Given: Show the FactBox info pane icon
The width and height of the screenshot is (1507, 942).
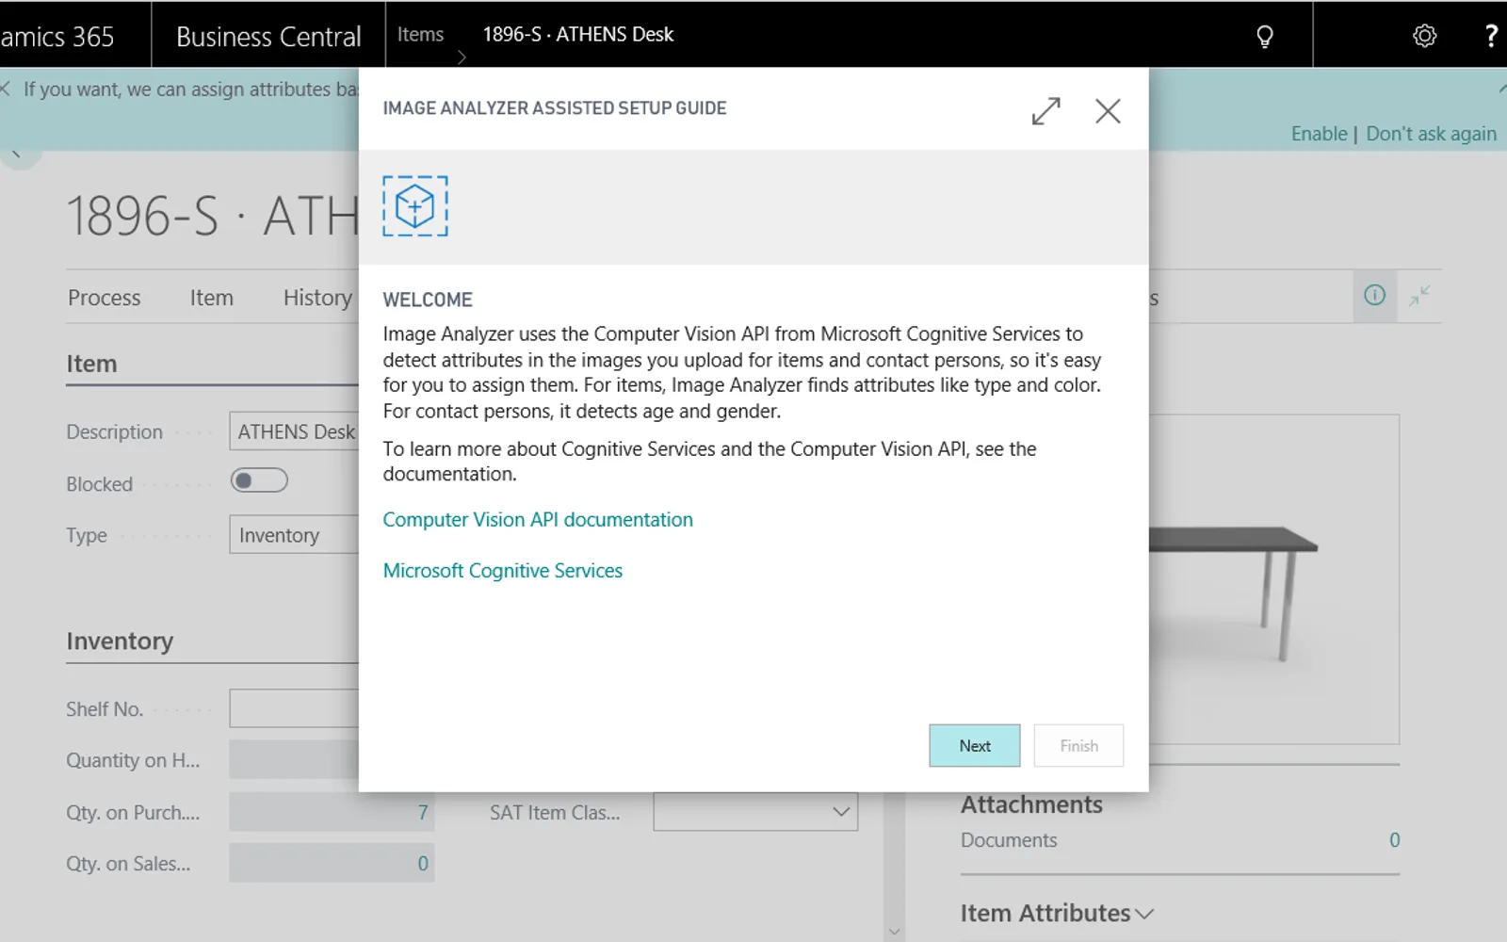Looking at the screenshot, I should point(1374,296).
